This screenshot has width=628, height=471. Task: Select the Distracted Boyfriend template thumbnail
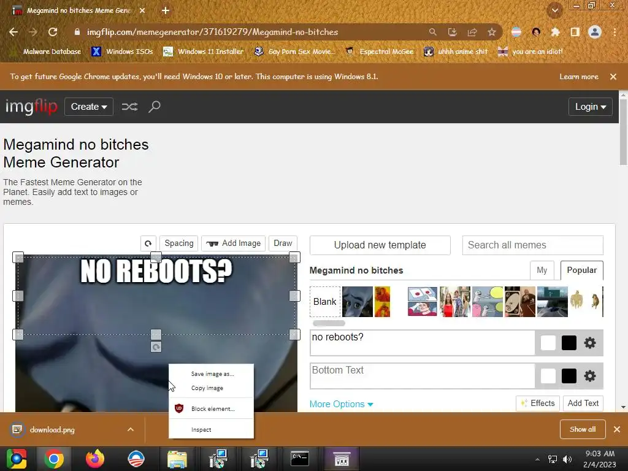455,302
